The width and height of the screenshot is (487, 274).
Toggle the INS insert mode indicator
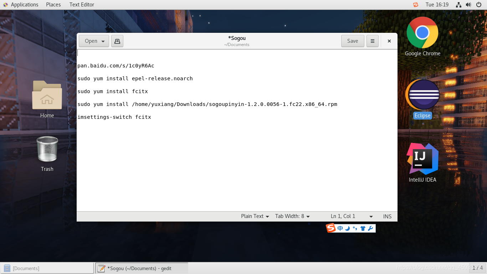coord(387,217)
